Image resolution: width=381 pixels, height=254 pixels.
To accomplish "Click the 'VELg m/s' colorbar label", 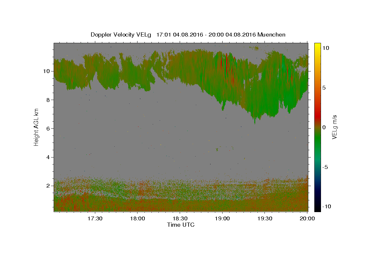I will 334,127.
